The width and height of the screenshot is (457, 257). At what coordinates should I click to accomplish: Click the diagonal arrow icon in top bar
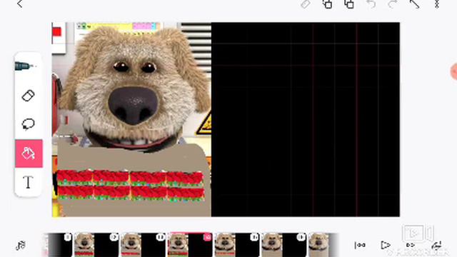click(414, 4)
